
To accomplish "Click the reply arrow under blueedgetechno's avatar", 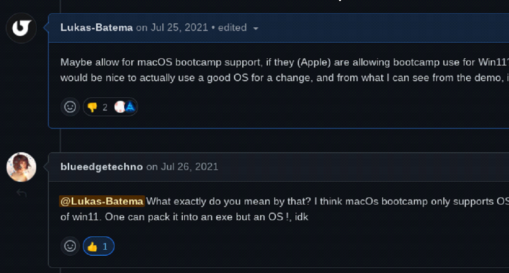I will 21,193.
